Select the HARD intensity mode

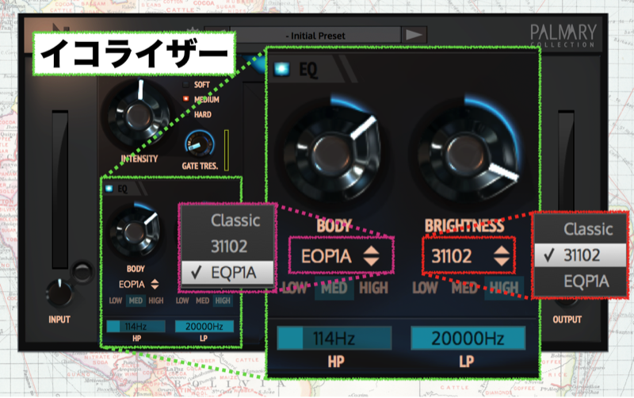197,114
